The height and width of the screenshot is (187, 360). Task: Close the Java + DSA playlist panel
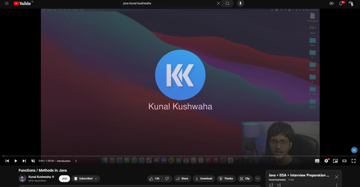pos(337,177)
